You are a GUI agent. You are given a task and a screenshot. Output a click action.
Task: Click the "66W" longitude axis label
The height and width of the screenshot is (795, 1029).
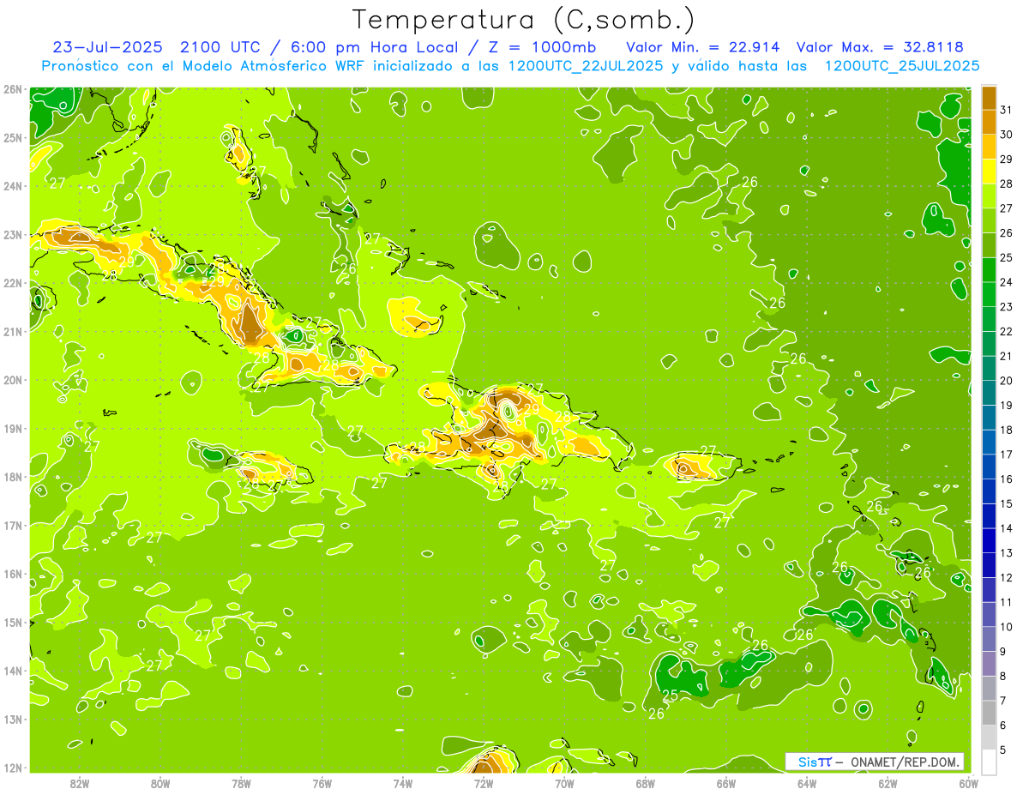[x=726, y=784]
